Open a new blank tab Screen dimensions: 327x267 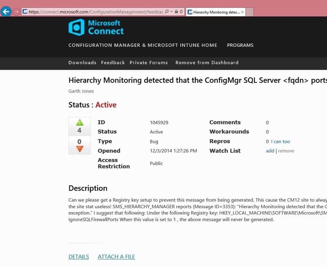[x=250, y=12]
